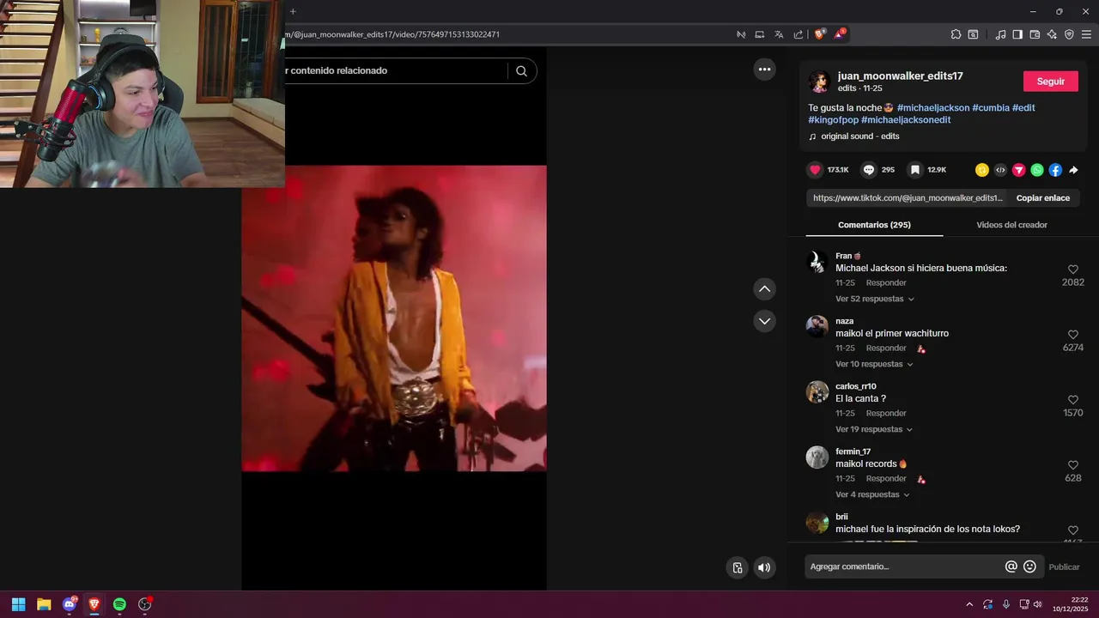Reply to carlos_rr10's comment via Responder
The height and width of the screenshot is (618, 1099).
[886, 413]
